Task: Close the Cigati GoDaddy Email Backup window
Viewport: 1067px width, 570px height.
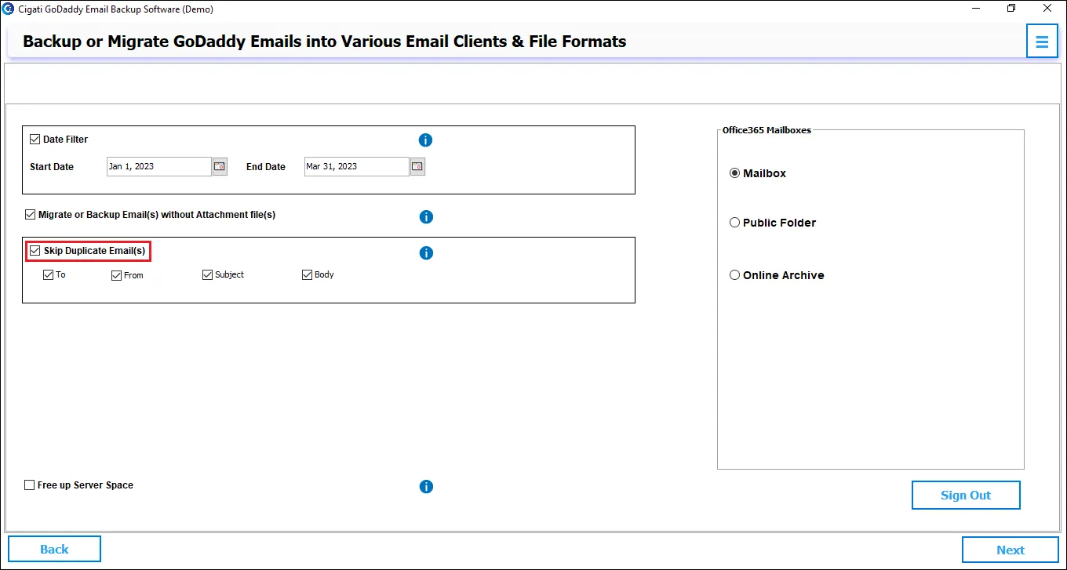Action: (1047, 9)
